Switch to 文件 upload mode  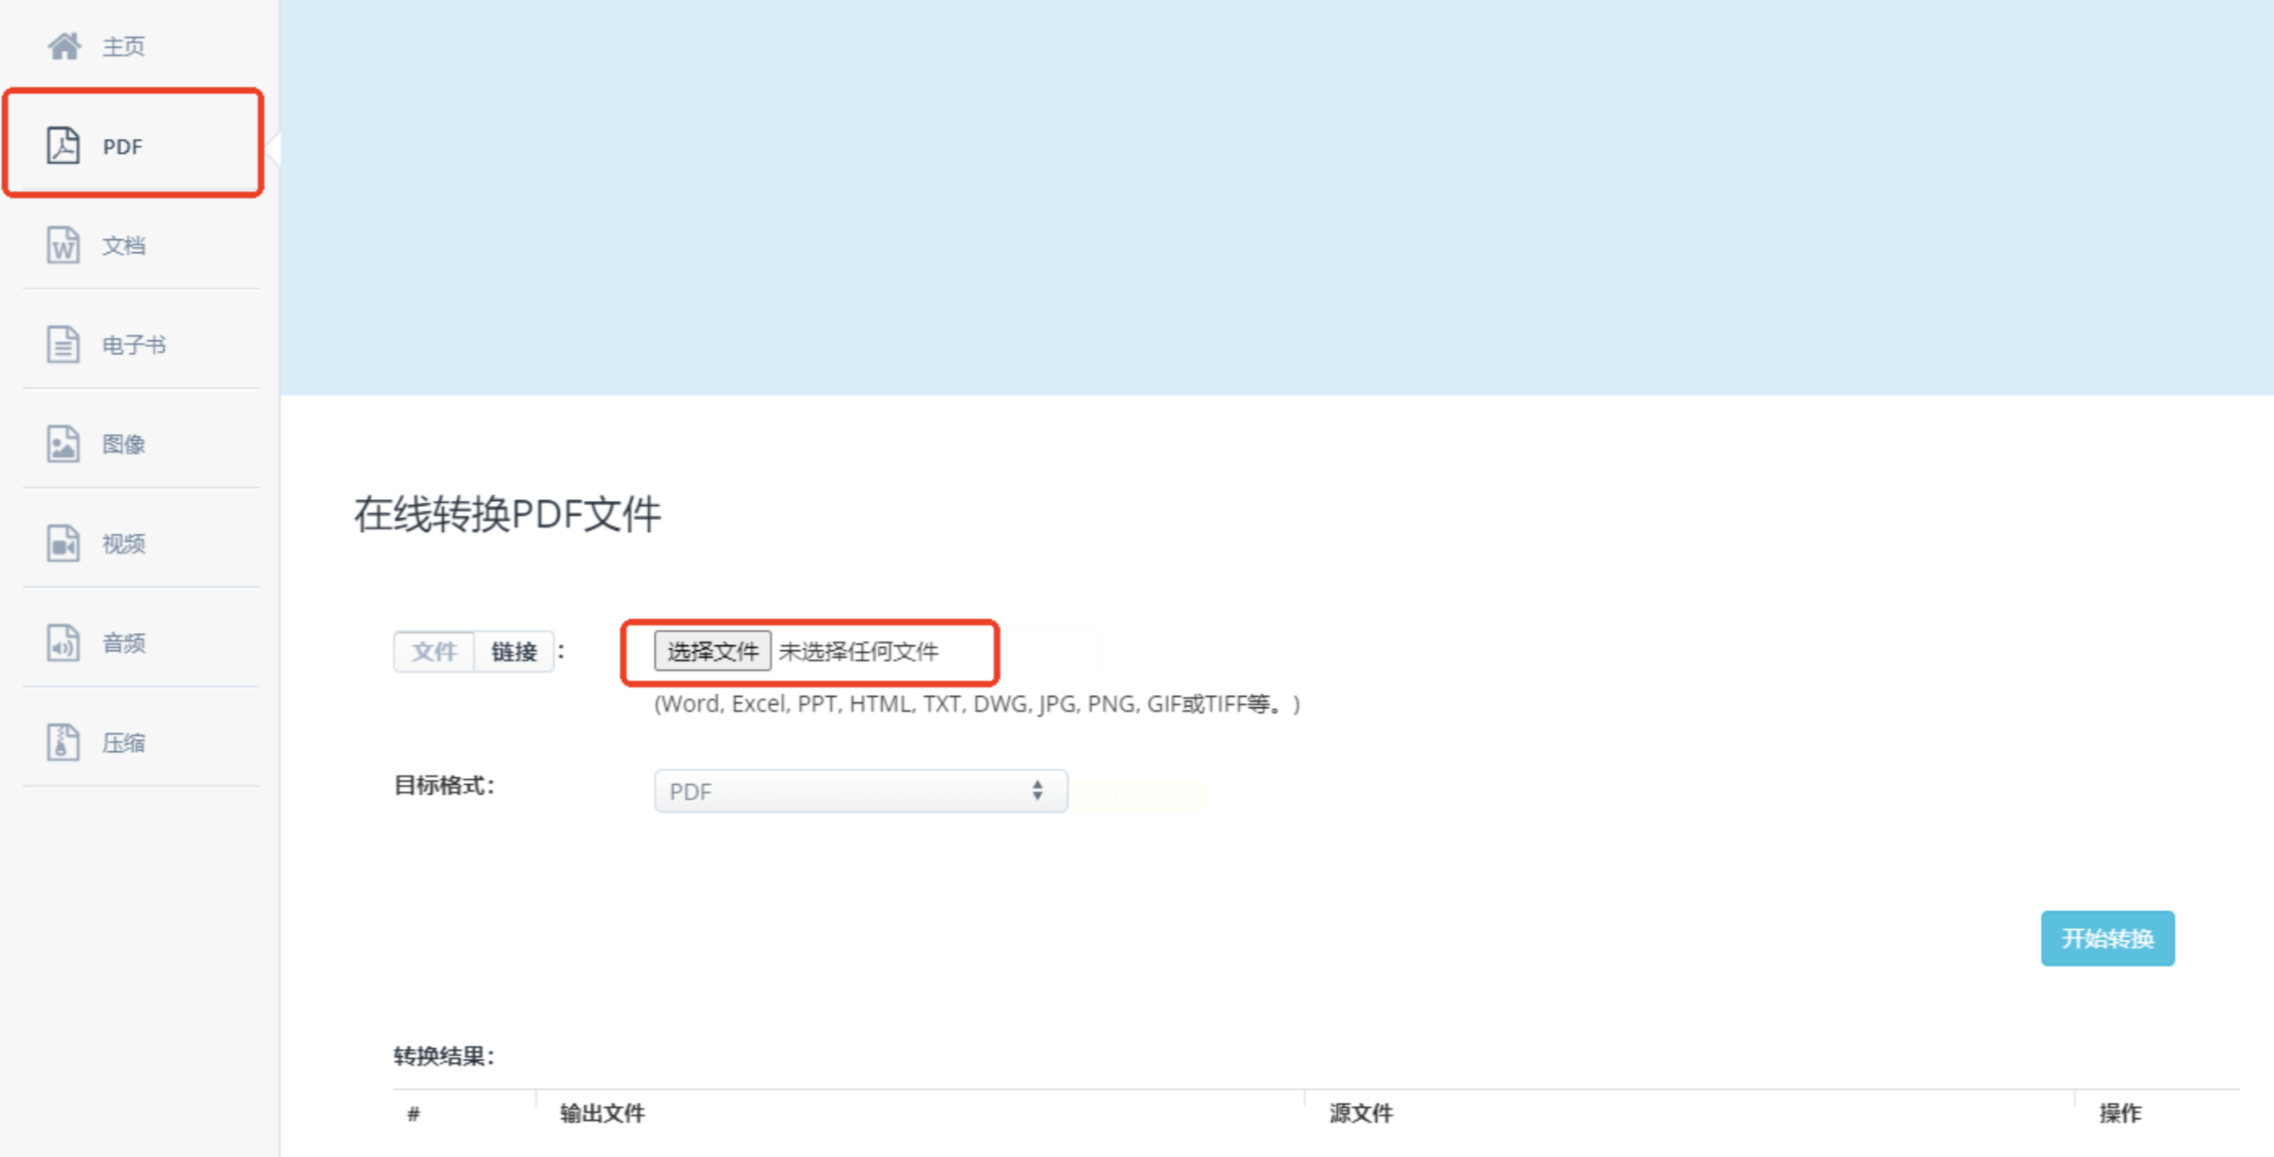434,651
